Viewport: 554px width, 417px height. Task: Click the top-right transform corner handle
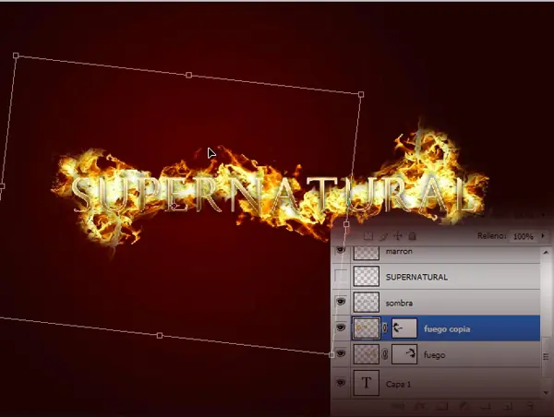click(361, 94)
